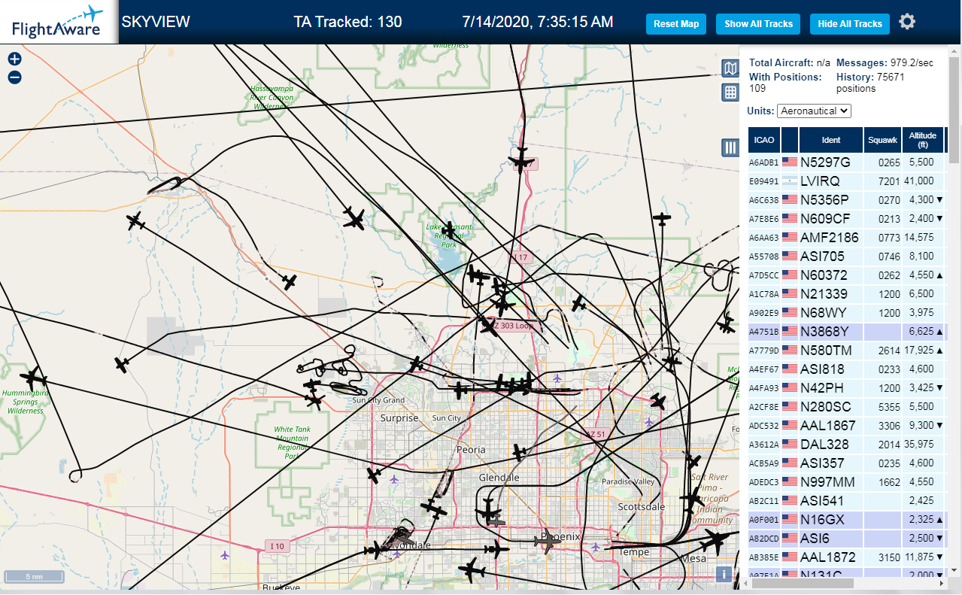962x595 pixels.
Task: Select the AAL1867 aircraft row
Action: click(x=848, y=425)
